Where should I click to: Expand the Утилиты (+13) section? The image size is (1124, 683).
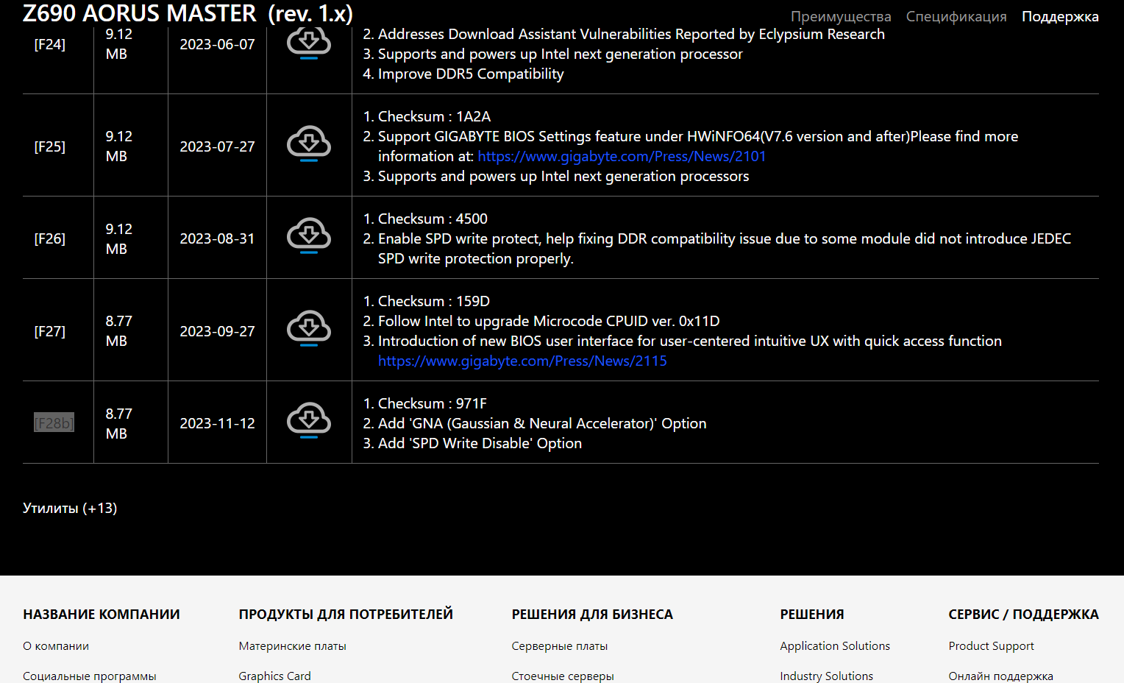coord(70,508)
